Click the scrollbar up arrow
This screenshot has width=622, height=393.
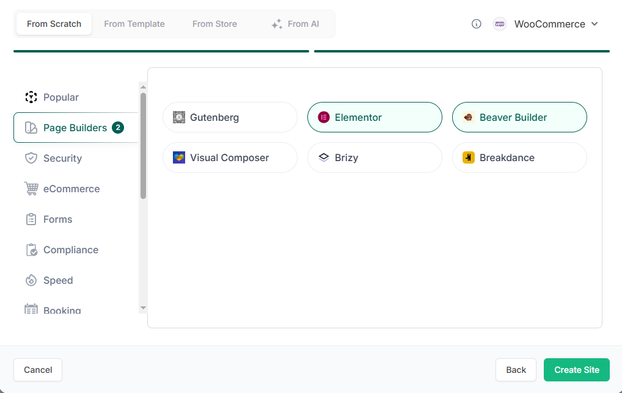(x=143, y=87)
